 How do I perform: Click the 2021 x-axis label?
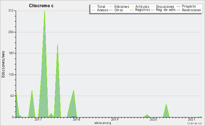click(192, 119)
